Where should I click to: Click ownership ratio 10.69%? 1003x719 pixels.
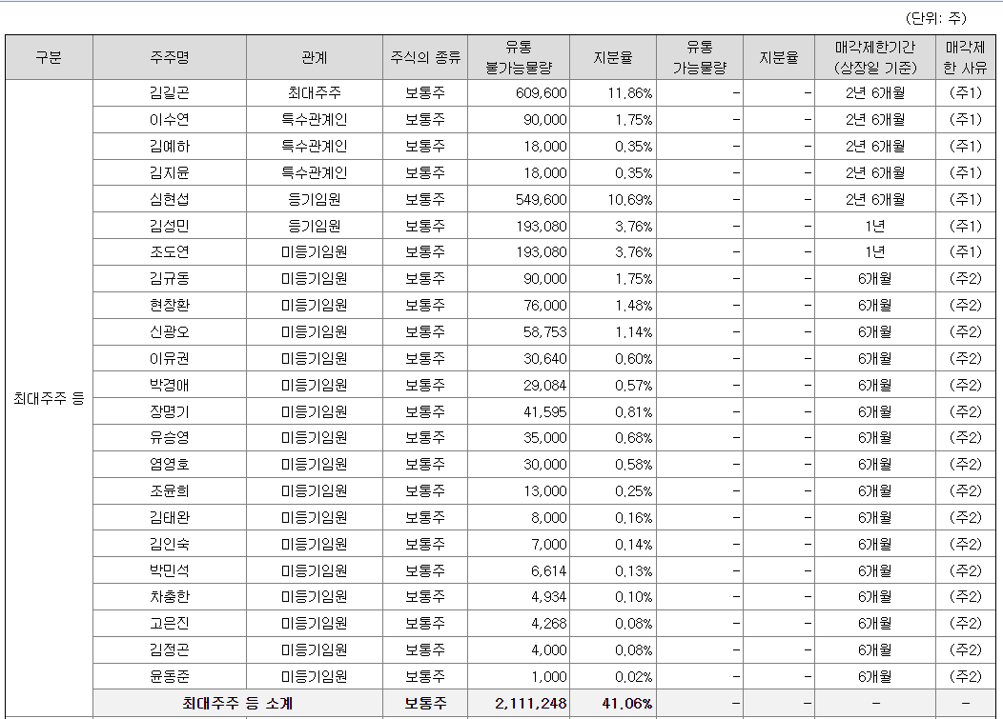pyautogui.click(x=630, y=200)
